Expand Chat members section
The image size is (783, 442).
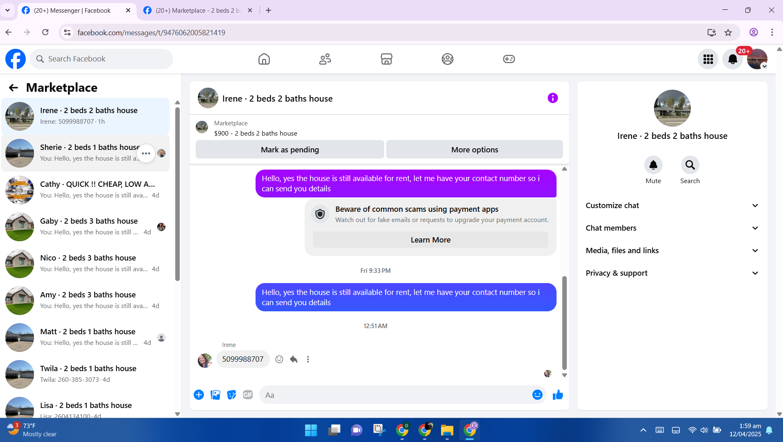point(672,228)
